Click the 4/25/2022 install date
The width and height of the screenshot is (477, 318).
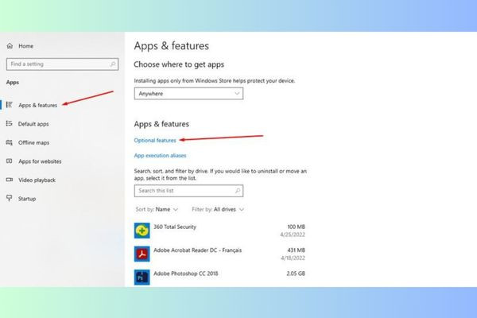point(293,235)
